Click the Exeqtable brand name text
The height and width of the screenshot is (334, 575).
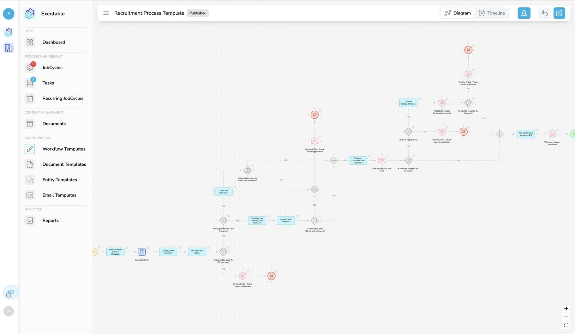pos(53,14)
